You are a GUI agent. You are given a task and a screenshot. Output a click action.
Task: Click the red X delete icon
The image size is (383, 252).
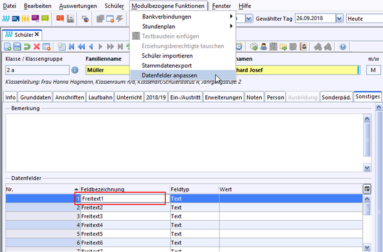[37, 46]
